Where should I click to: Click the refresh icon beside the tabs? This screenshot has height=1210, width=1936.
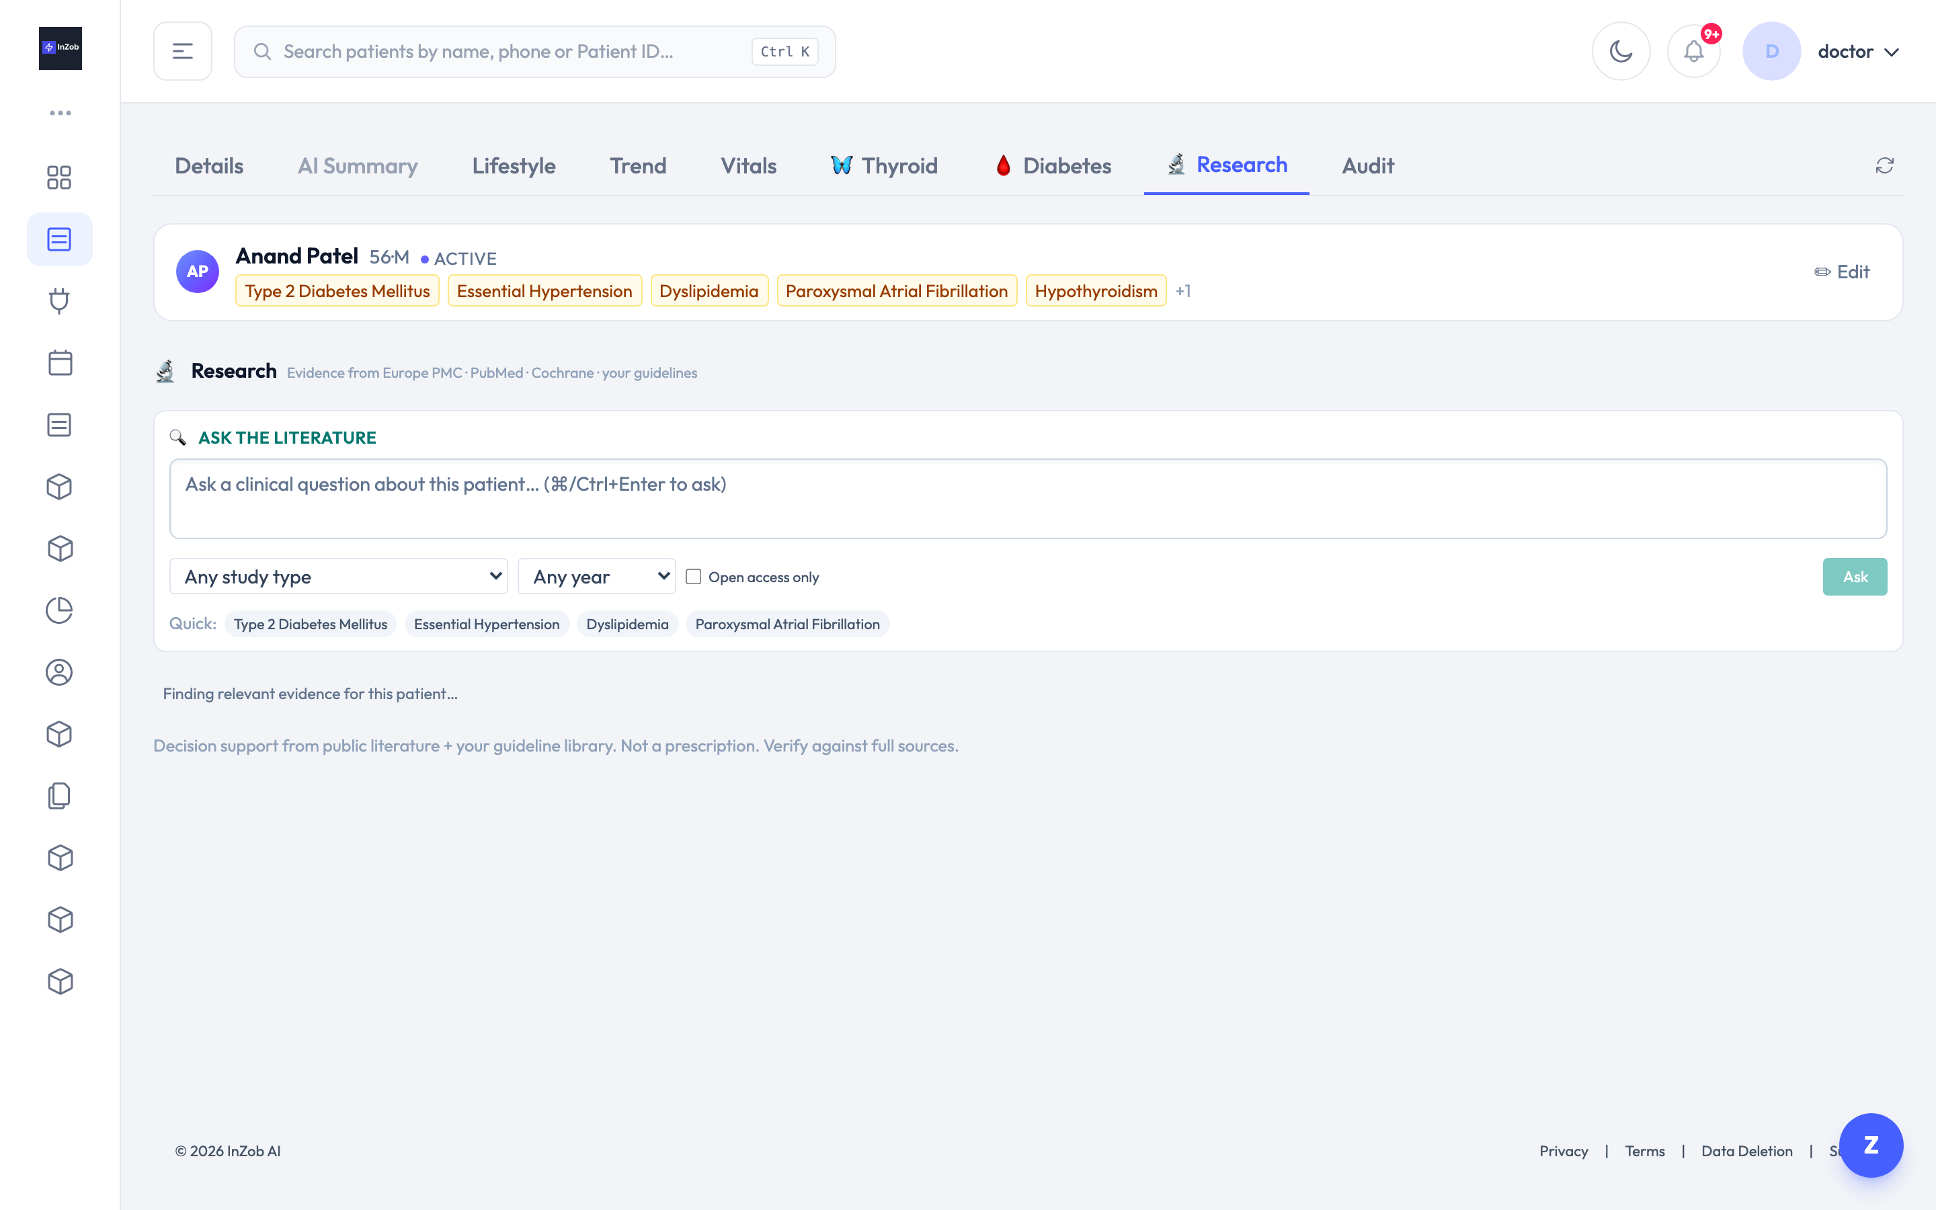pyautogui.click(x=1885, y=165)
